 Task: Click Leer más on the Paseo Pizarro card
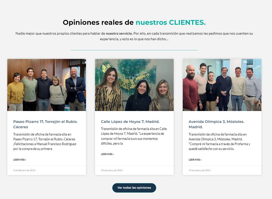[x=20, y=160]
